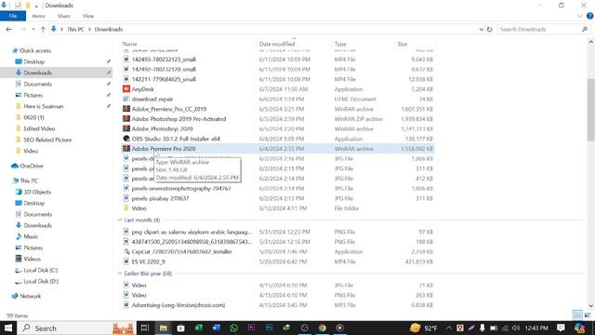
Task: Open the address bar history dropdown
Action: pos(482,29)
